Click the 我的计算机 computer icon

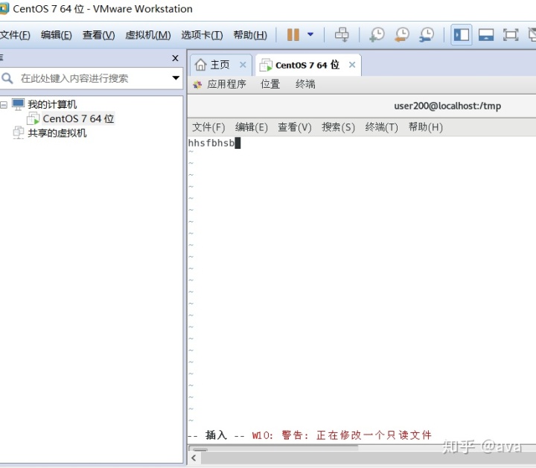pos(18,104)
